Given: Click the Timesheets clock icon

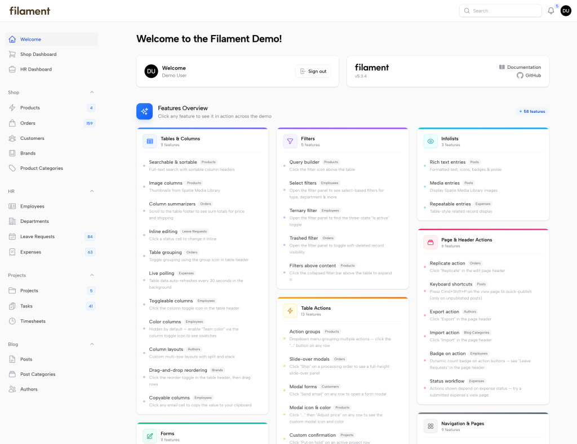Looking at the screenshot, I should pos(13,320).
